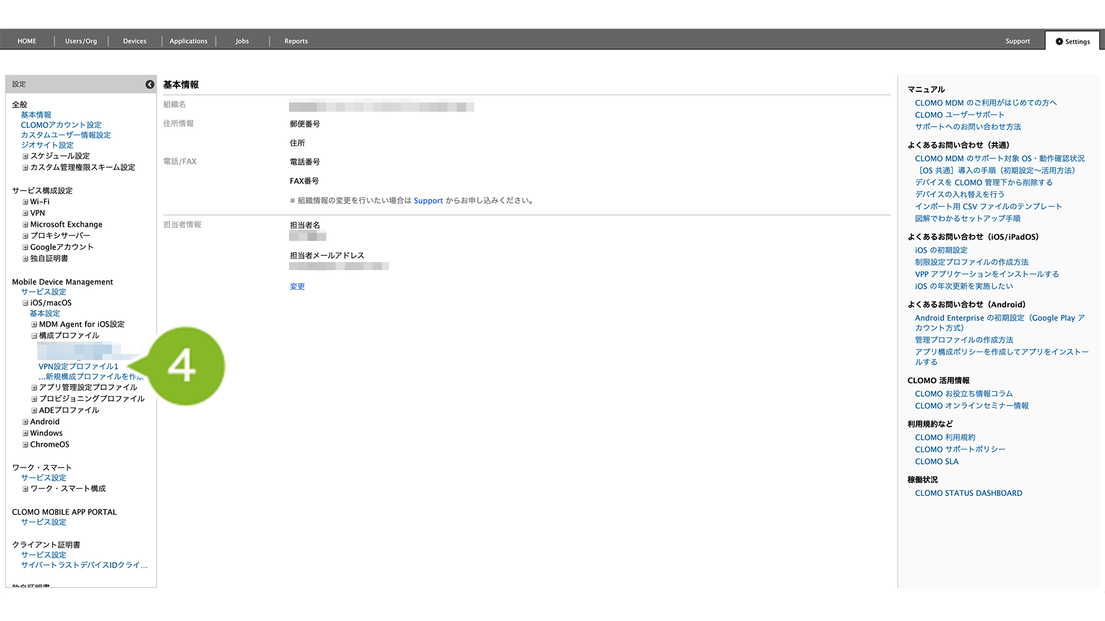The height and width of the screenshot is (621, 1105).
Task: Expand the Windows plus icon
Action: (25, 433)
